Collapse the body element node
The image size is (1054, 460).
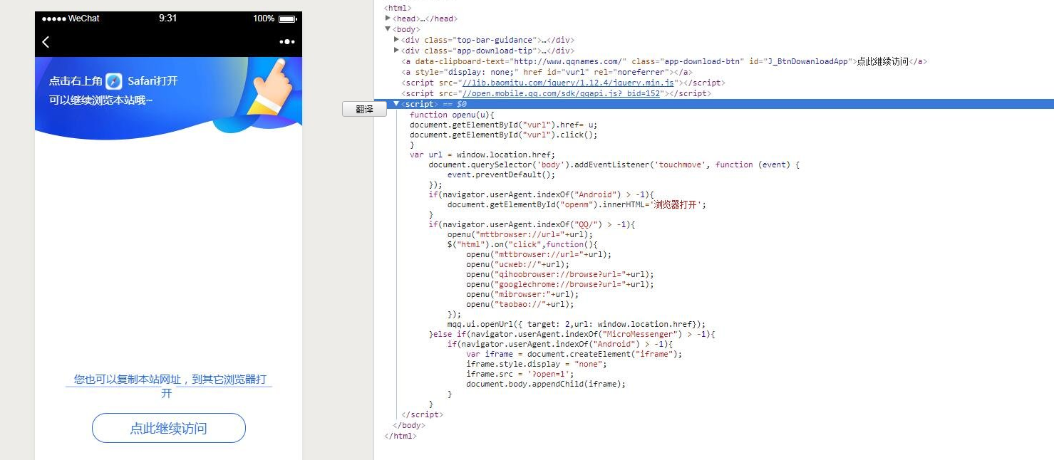388,29
